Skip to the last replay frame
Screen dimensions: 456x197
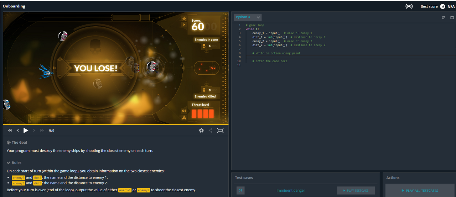pos(42,131)
